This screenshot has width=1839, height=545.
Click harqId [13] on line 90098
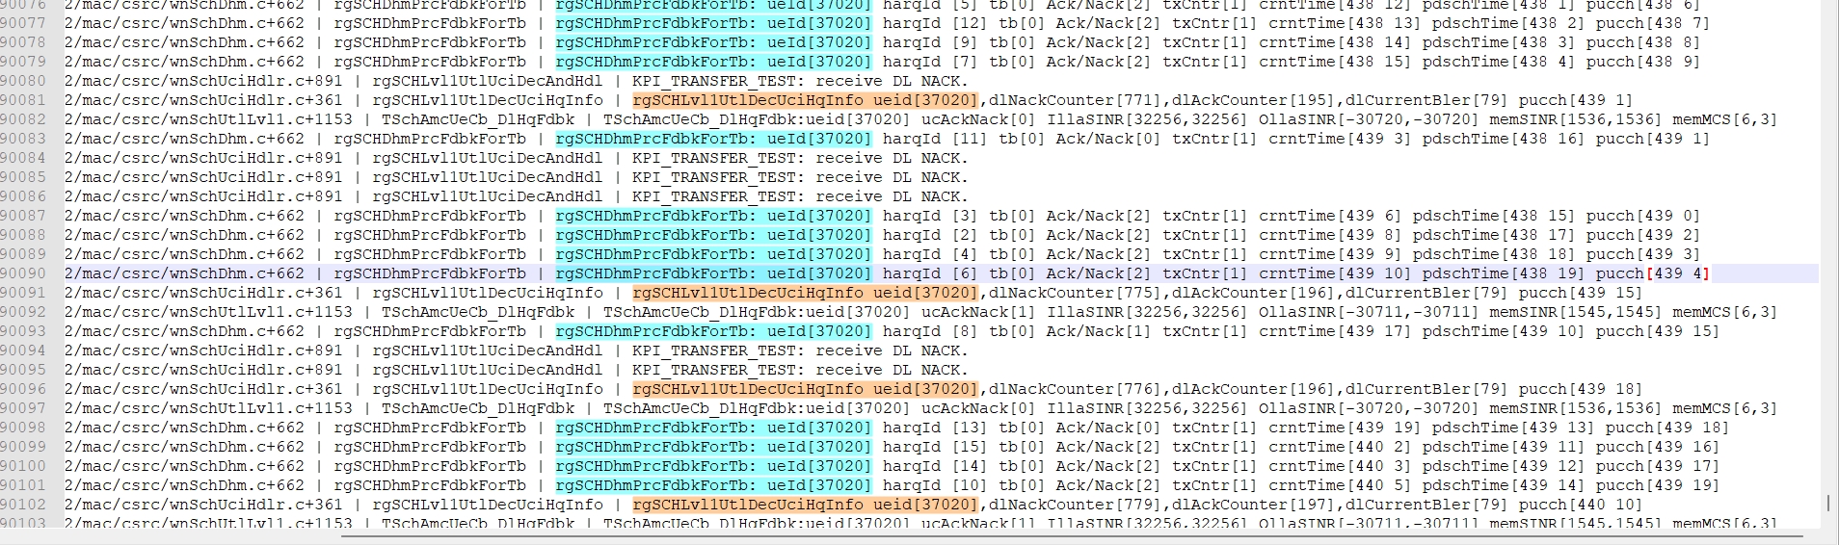935,428
